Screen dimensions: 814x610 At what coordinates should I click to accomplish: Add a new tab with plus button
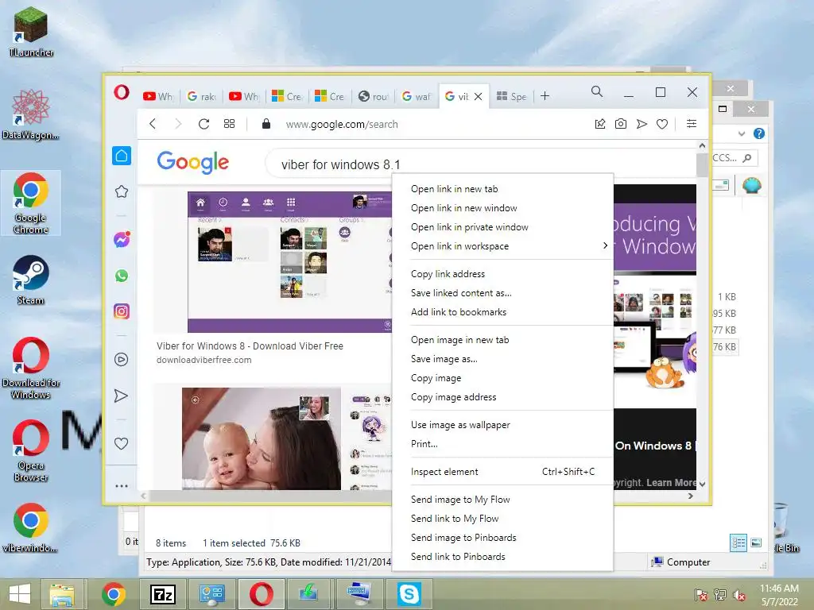545,96
